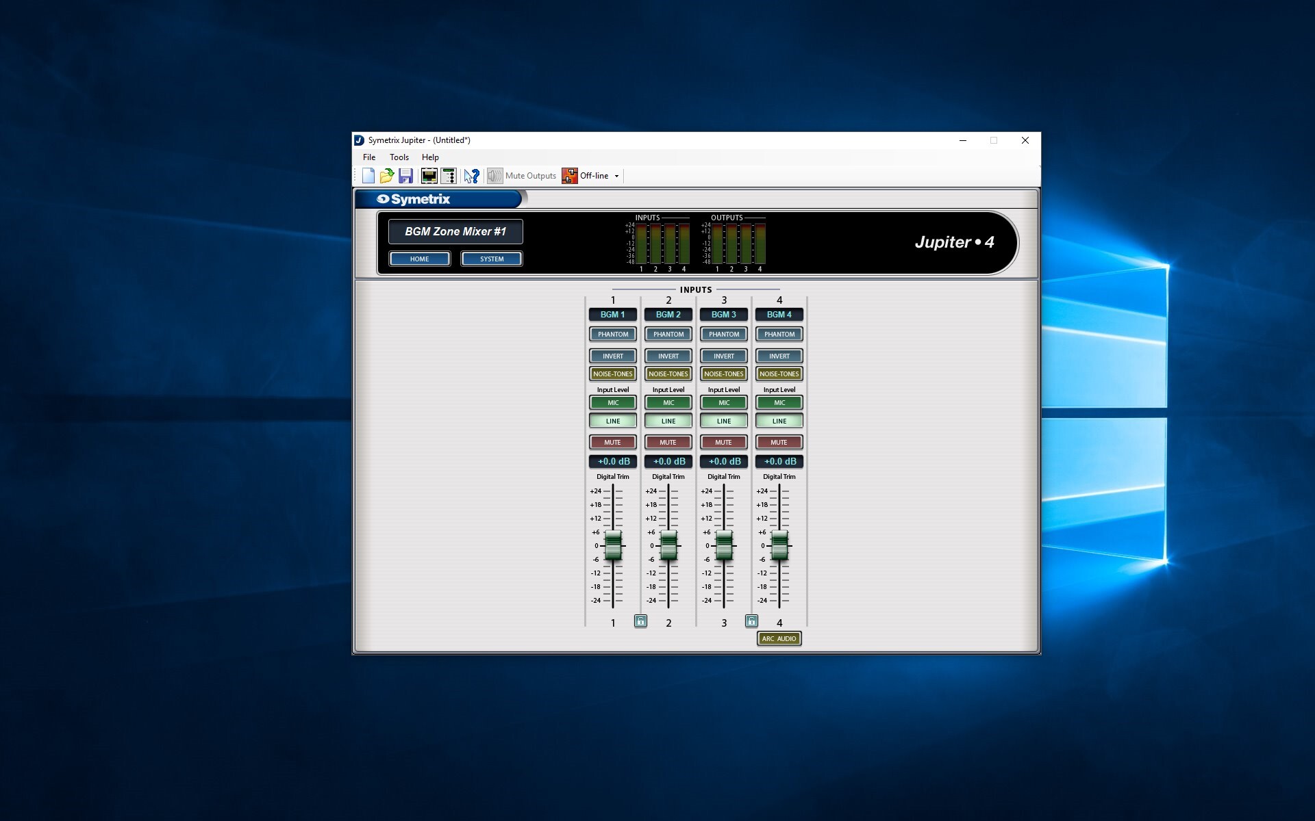Toggle the link lock between inputs 3 and 4
The height and width of the screenshot is (821, 1315).
coord(751,621)
